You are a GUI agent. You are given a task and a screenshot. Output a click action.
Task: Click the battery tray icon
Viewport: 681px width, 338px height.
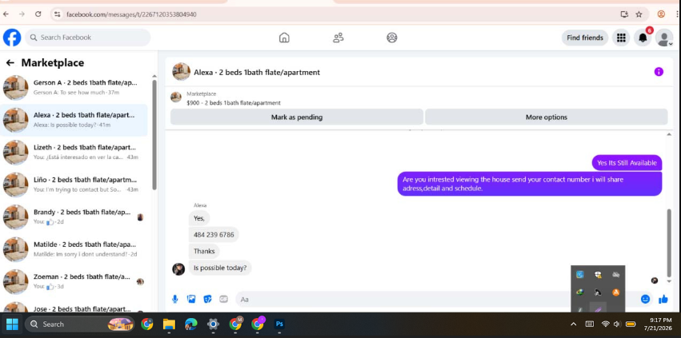631,324
